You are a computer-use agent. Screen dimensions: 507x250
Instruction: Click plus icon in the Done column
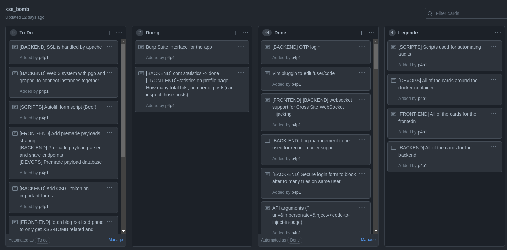click(x=361, y=33)
